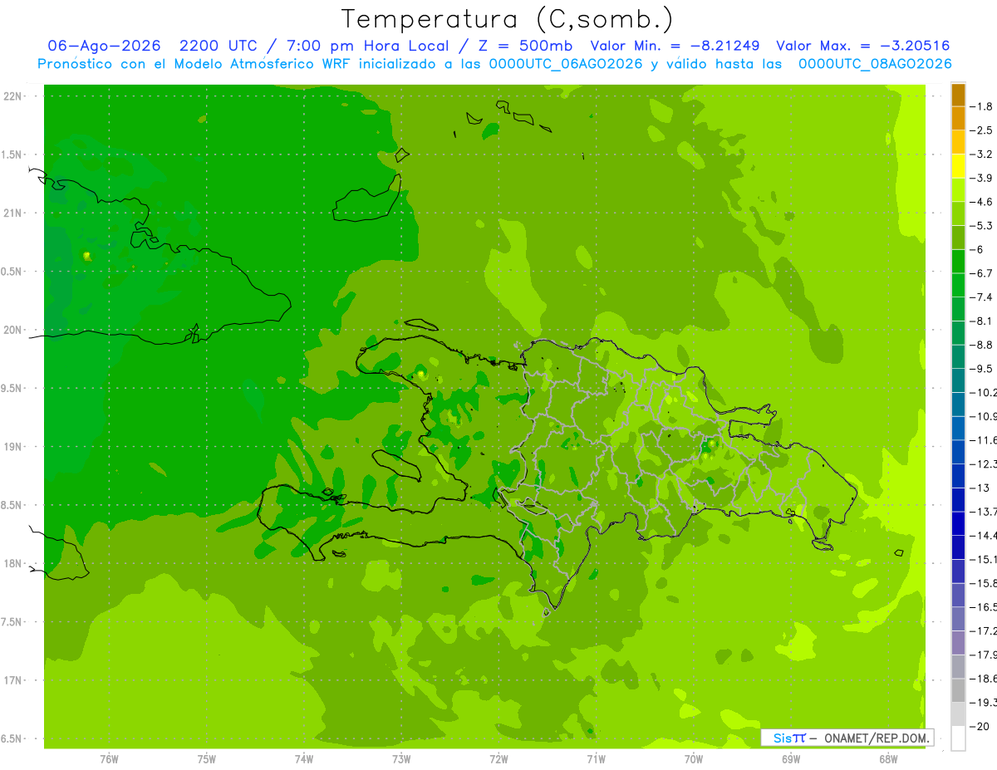Select the init time '0000UTC_06AGO2026'
Screen dimensions: 997x770
tap(566, 64)
